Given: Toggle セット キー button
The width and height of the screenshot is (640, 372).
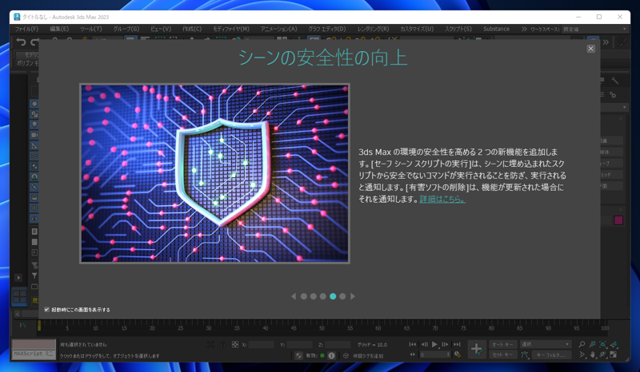Looking at the screenshot, I should [503, 355].
